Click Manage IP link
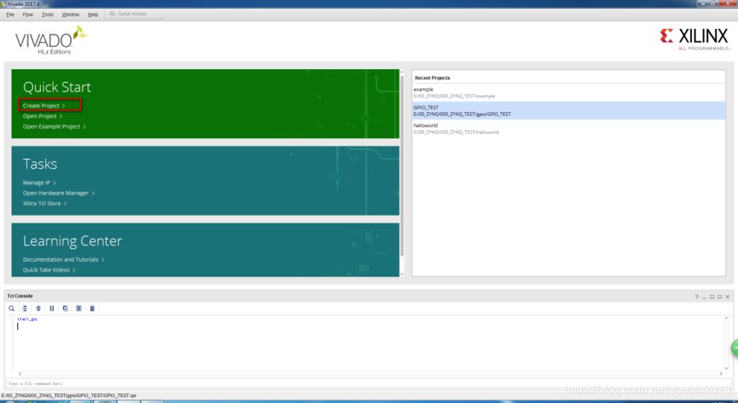 (39, 183)
